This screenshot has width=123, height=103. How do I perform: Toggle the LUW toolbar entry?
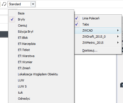[x=41, y=80]
